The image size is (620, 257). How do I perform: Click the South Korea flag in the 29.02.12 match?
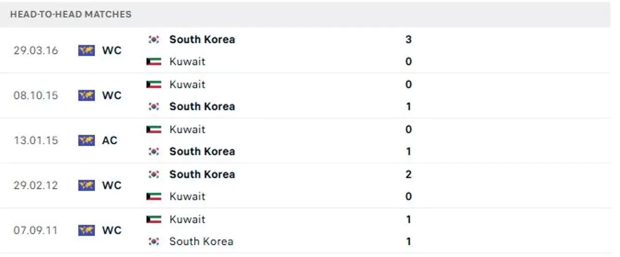point(154,175)
